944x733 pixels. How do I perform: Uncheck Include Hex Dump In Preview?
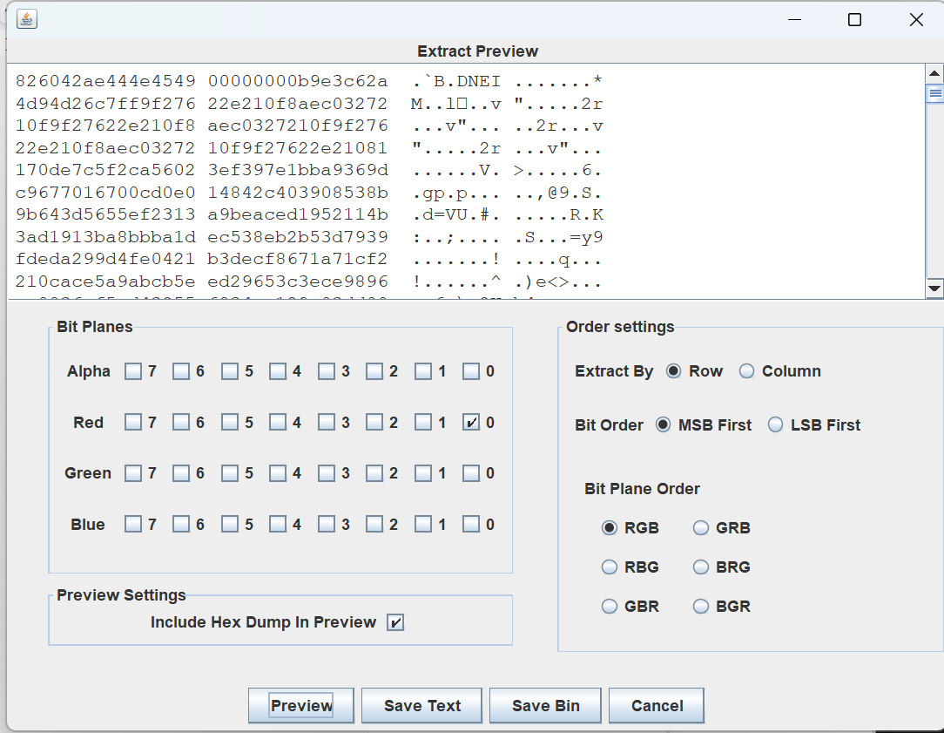(x=395, y=622)
